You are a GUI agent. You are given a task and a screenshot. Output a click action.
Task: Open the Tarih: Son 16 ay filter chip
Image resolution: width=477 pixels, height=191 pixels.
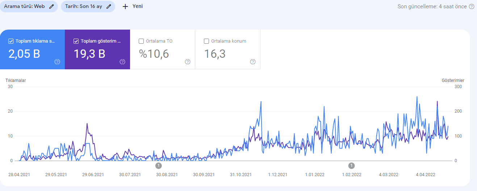click(88, 6)
